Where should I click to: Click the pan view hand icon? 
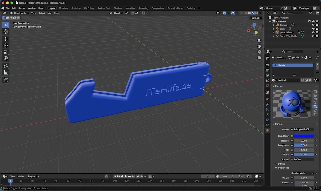259,46
